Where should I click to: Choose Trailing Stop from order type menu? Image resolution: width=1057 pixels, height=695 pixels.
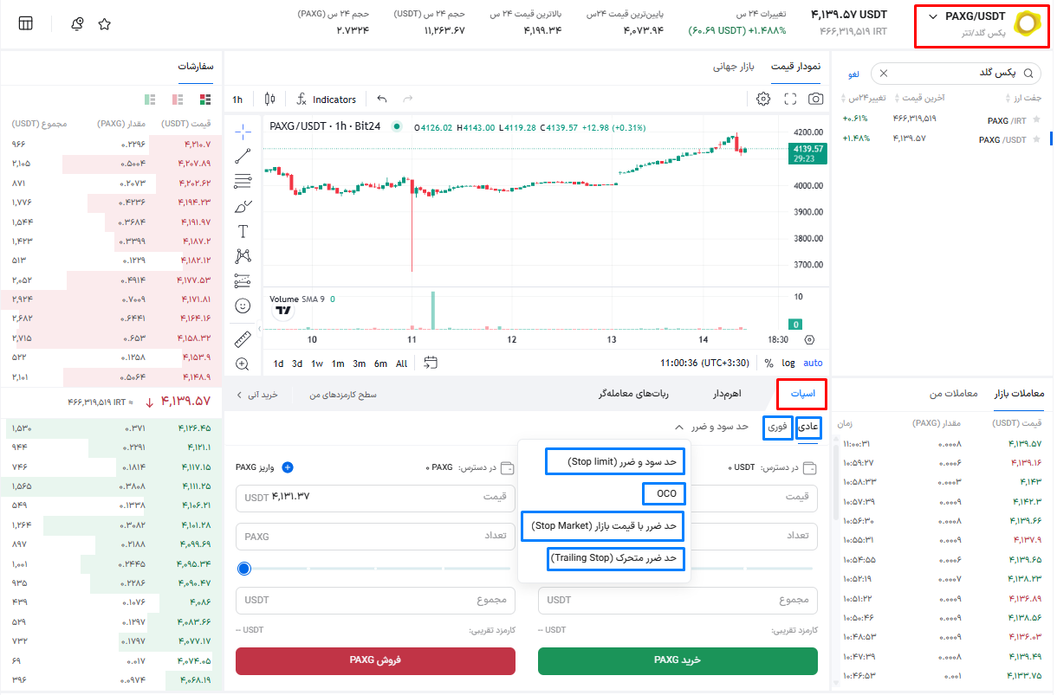pos(617,558)
